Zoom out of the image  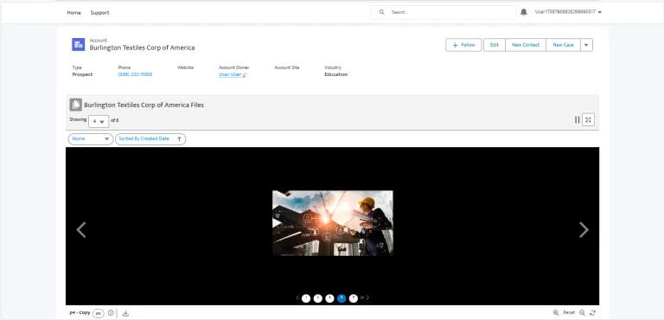582,313
